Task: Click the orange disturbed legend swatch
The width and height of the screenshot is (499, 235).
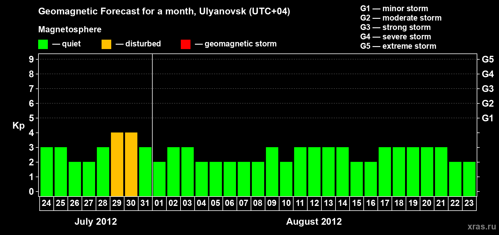Action: pyautogui.click(x=106, y=44)
